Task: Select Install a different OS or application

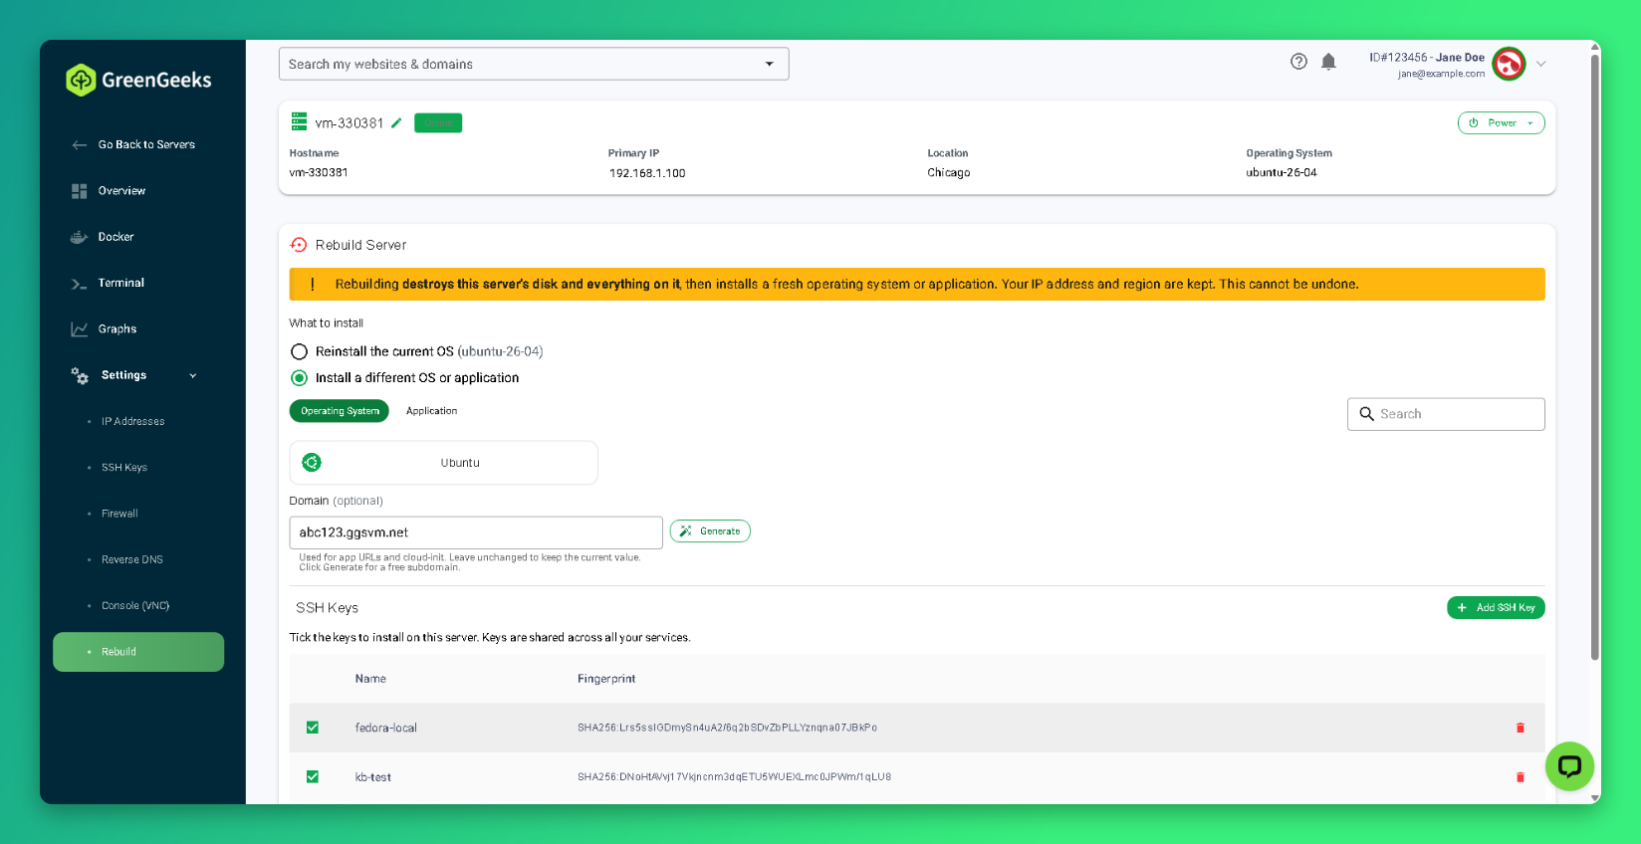Action: tap(299, 378)
